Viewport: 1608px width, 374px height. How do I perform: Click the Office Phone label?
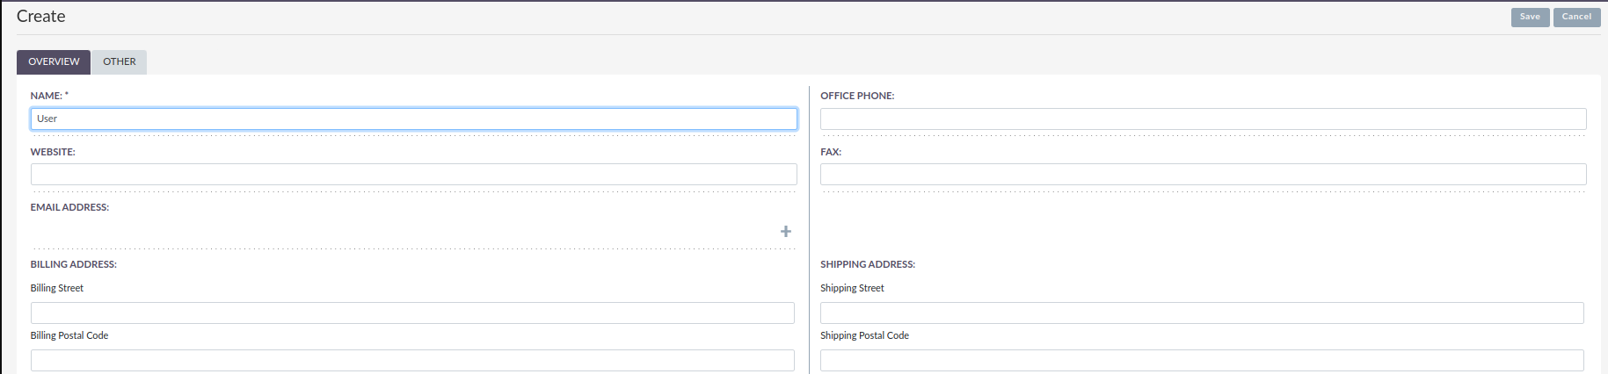coord(856,96)
